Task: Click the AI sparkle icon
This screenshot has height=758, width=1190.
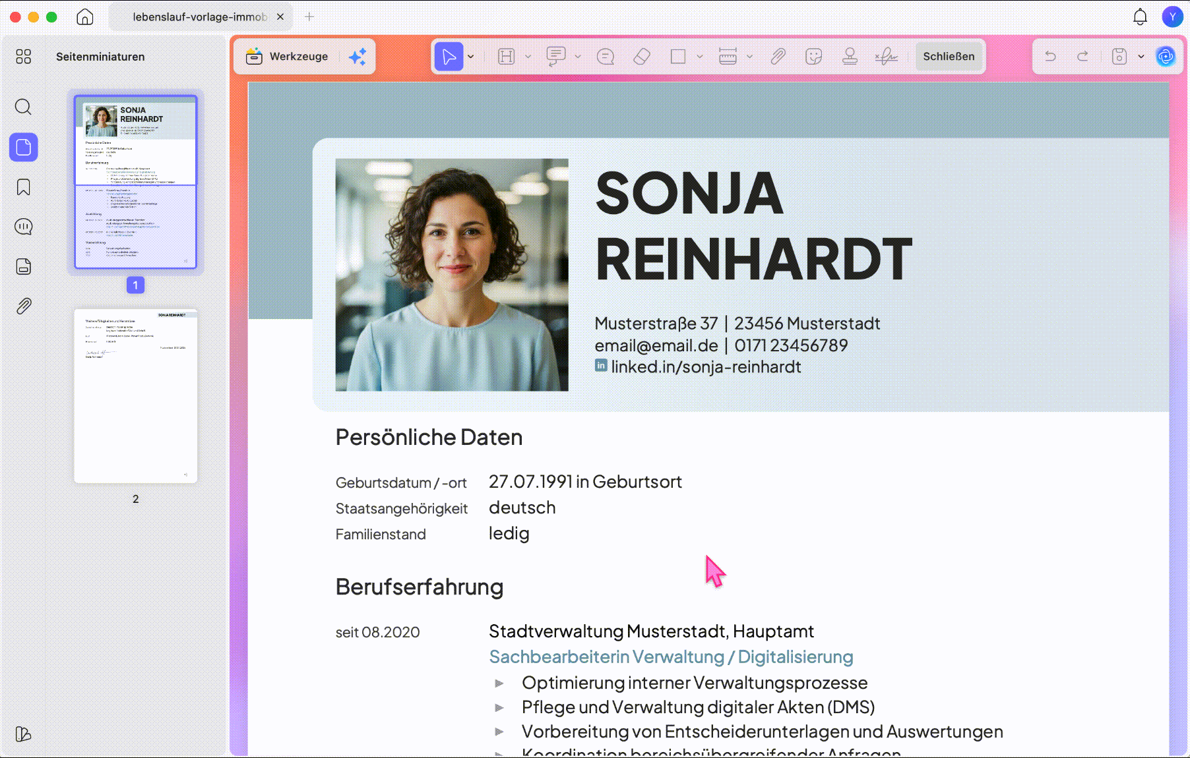Action: coord(358,57)
